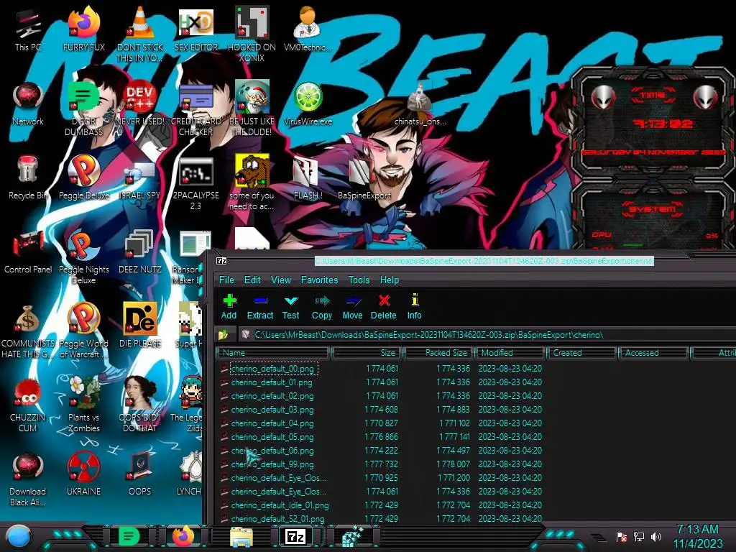Image resolution: width=736 pixels, height=552 pixels.
Task: Open the Edit menu in 7-Zip
Action: click(x=252, y=280)
